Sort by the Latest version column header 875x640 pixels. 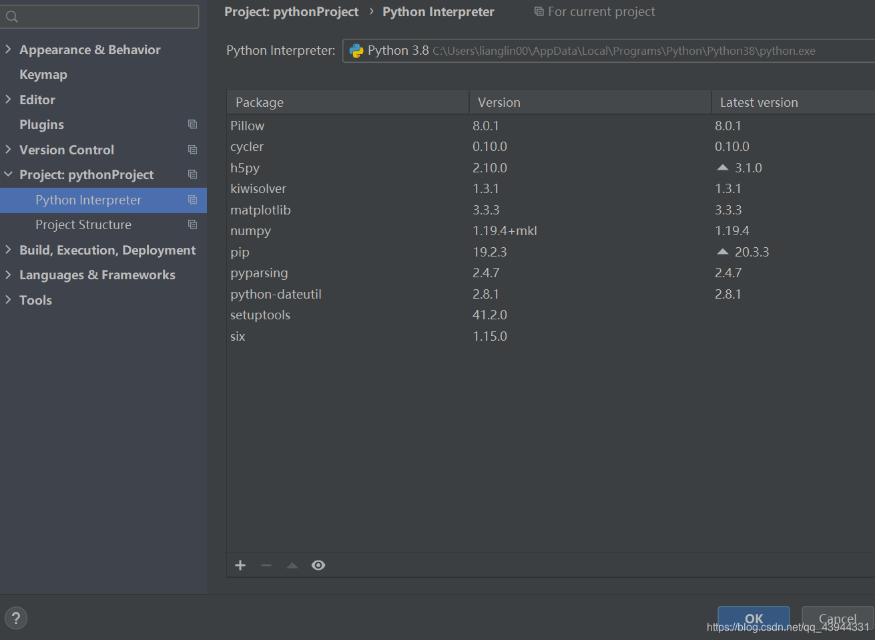794,102
